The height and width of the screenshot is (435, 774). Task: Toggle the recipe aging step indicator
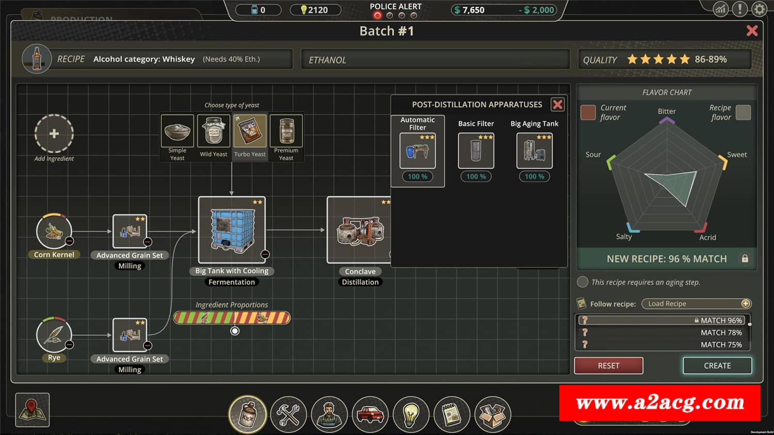pos(583,282)
